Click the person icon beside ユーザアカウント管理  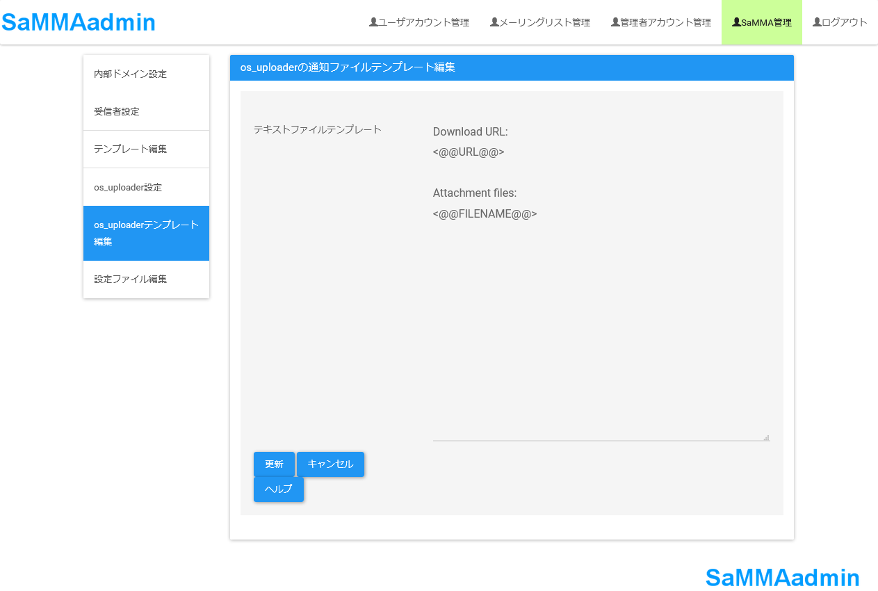[x=373, y=22]
